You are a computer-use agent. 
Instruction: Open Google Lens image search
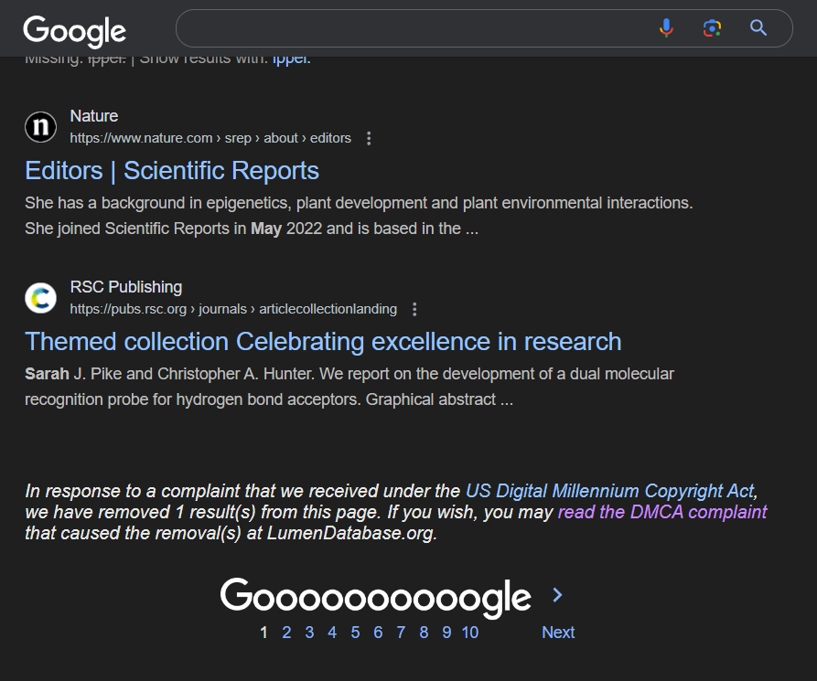[x=712, y=28]
